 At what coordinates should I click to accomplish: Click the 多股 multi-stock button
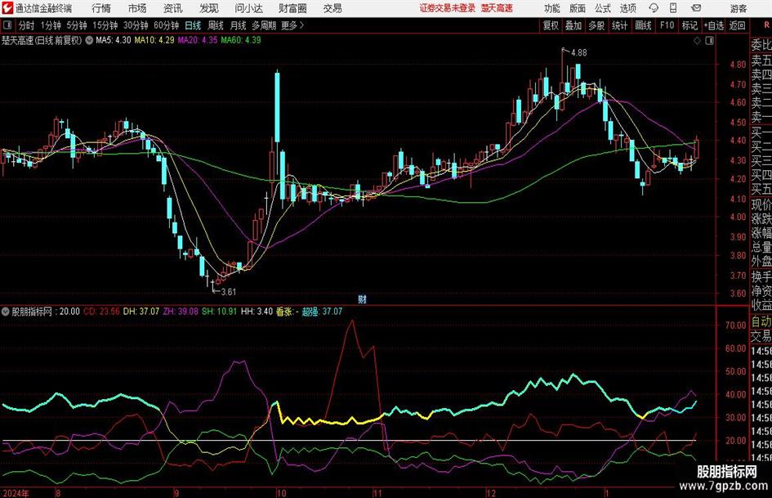click(596, 25)
